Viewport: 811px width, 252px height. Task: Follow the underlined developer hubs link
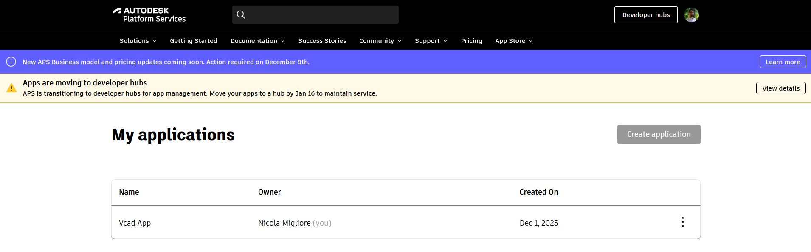click(x=117, y=93)
